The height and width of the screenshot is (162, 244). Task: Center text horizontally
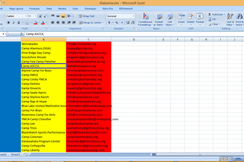(58, 22)
